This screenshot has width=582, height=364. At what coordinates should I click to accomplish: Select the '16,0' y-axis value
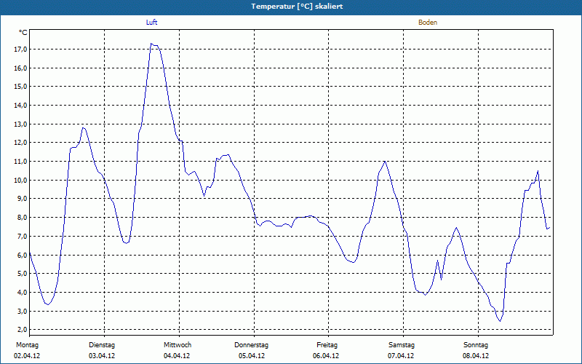(20, 68)
